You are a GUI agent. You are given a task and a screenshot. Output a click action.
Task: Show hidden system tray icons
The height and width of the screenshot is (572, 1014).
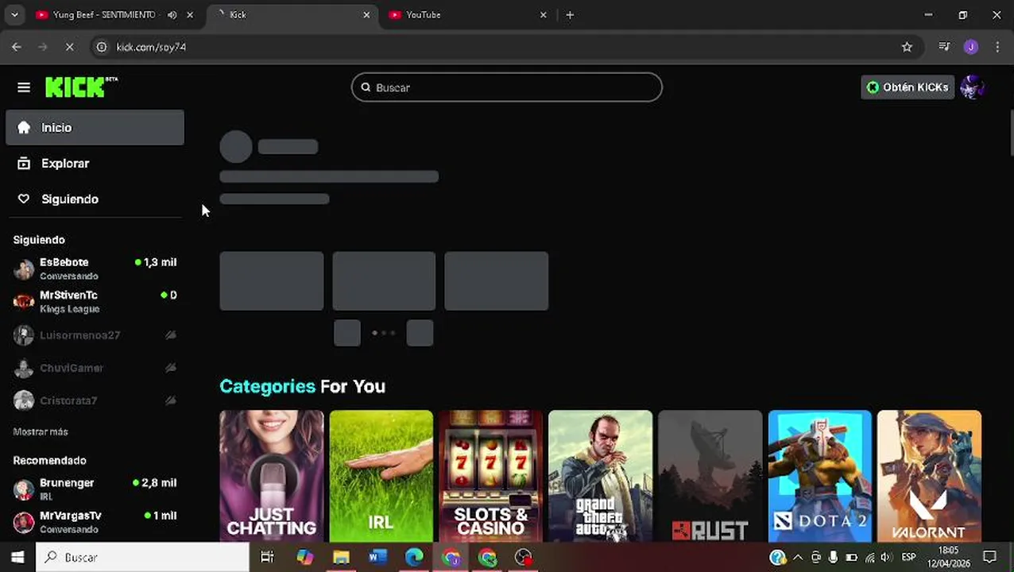click(x=798, y=557)
